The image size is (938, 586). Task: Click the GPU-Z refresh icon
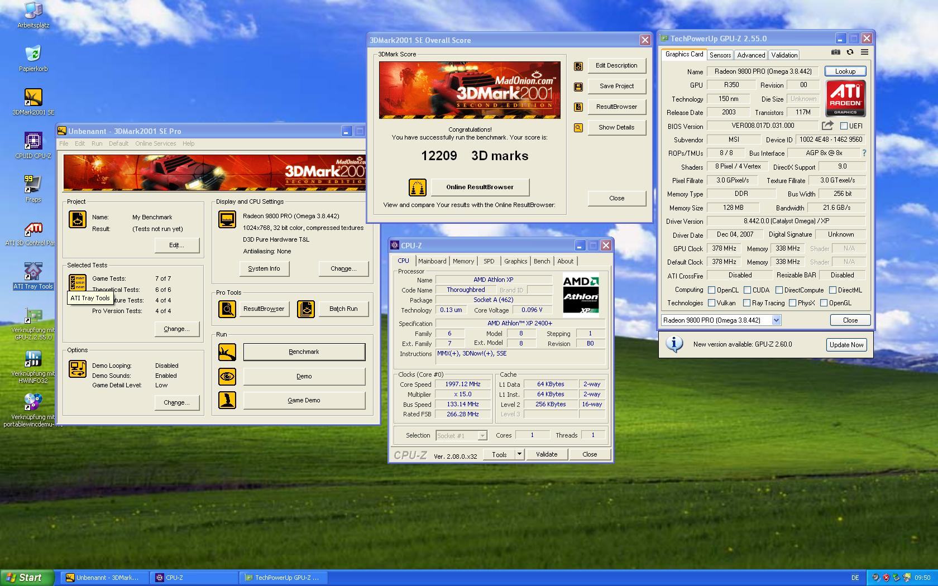850,52
